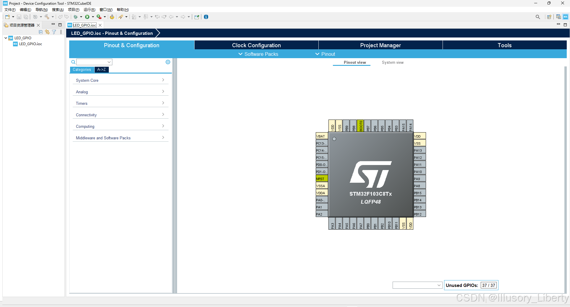Screen dimensions: 570x307
Task: Close the LED_GPIO.ioc editor tab
Action: click(x=100, y=25)
